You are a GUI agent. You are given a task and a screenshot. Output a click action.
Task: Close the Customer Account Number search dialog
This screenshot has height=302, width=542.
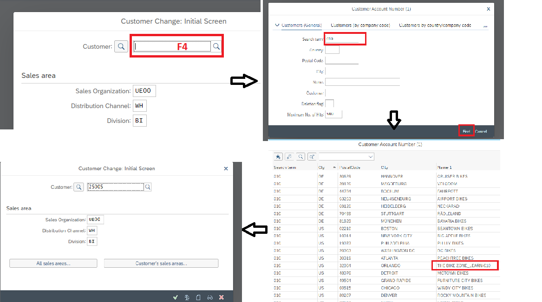[x=489, y=9]
